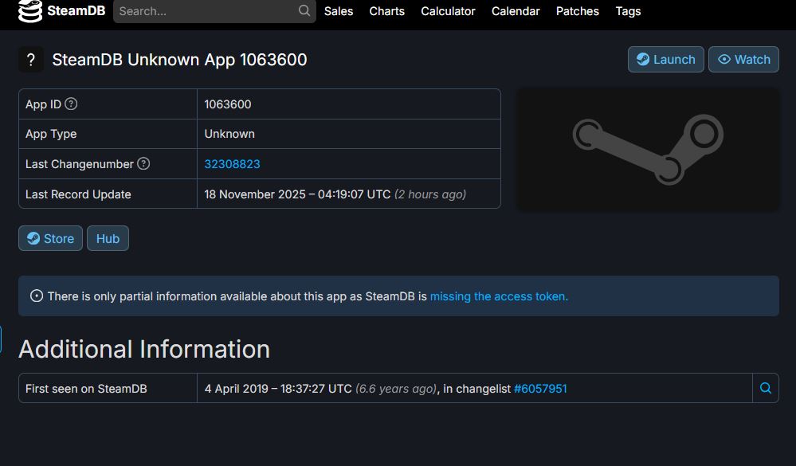Click the Steam logo placeholder image
The height and width of the screenshot is (466, 796).
point(648,149)
